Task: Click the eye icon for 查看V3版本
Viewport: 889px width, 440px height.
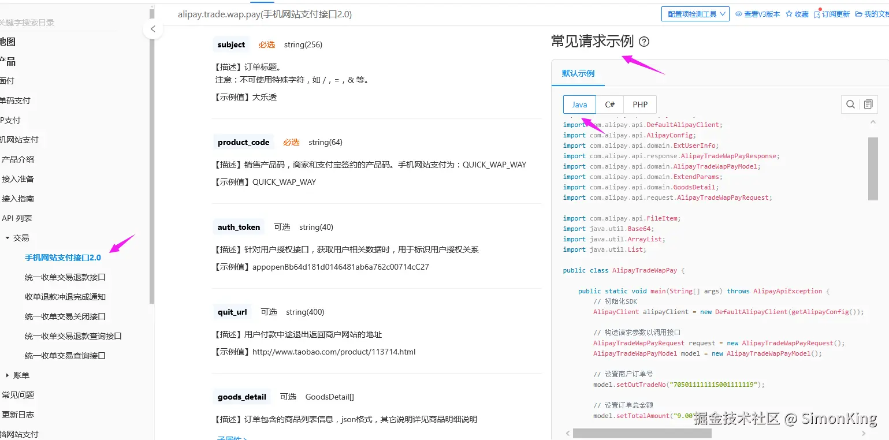Action: pyautogui.click(x=739, y=14)
